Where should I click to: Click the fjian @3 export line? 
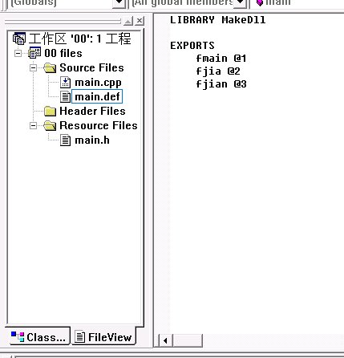[221, 84]
